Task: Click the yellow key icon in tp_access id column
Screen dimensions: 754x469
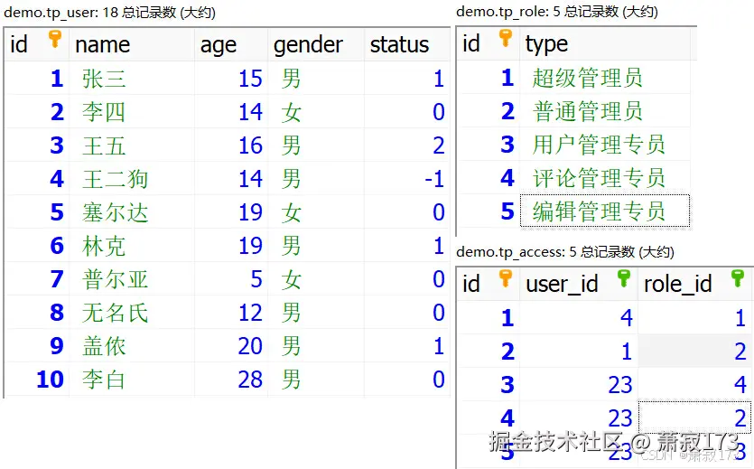Action: click(506, 278)
